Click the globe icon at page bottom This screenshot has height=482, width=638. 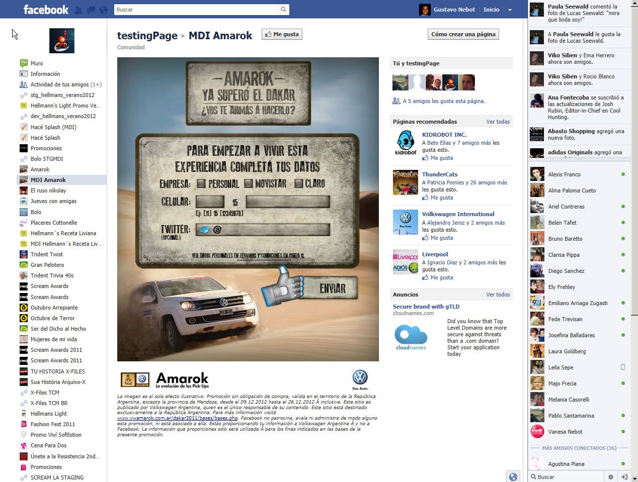pos(513,477)
